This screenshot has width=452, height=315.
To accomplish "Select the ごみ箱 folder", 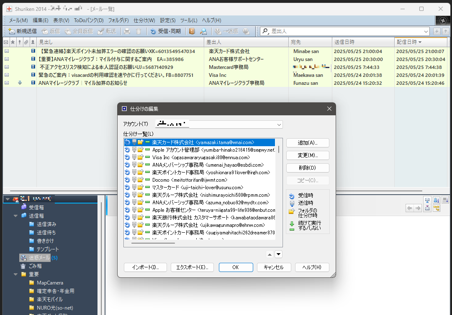I will (31, 266).
